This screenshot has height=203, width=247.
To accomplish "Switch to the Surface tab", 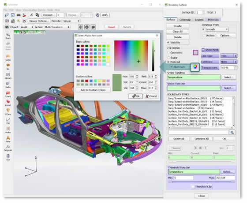I will tap(171, 19).
